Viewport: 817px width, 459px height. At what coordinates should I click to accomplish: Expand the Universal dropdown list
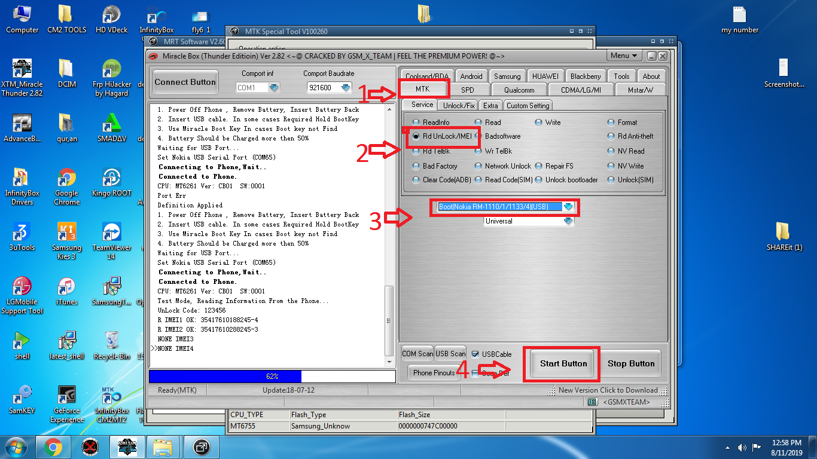[568, 221]
